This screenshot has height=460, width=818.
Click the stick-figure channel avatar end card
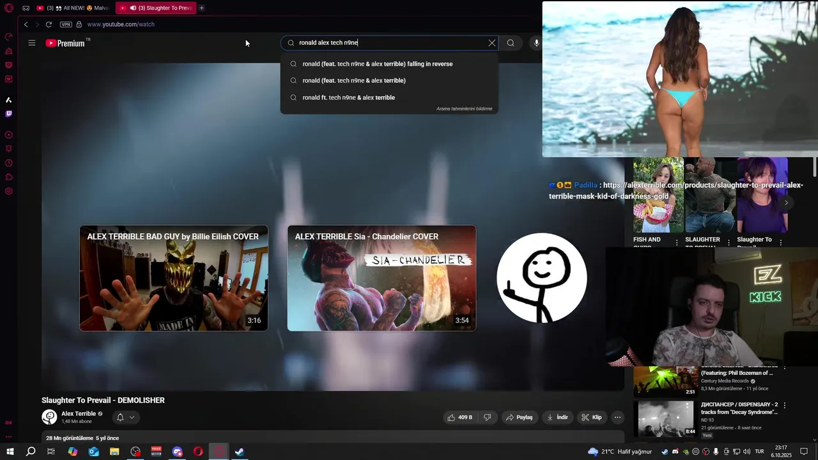(x=542, y=278)
